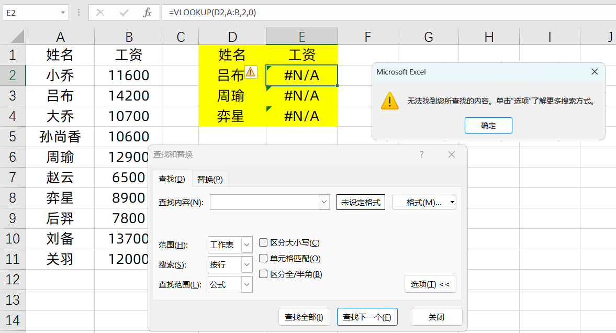
Task: Switch to the 查找(D) tab
Action: pos(172,179)
